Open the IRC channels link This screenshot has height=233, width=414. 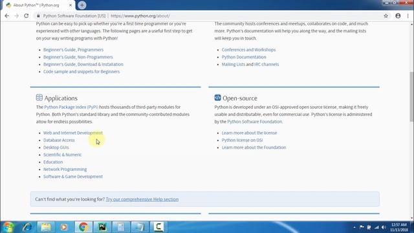(x=266, y=64)
